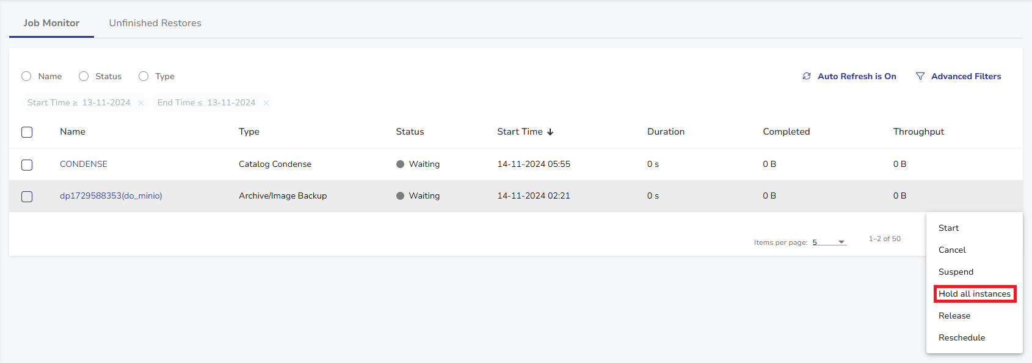This screenshot has width=1032, height=363.
Task: Open the CONDENSE job link
Action: [84, 164]
